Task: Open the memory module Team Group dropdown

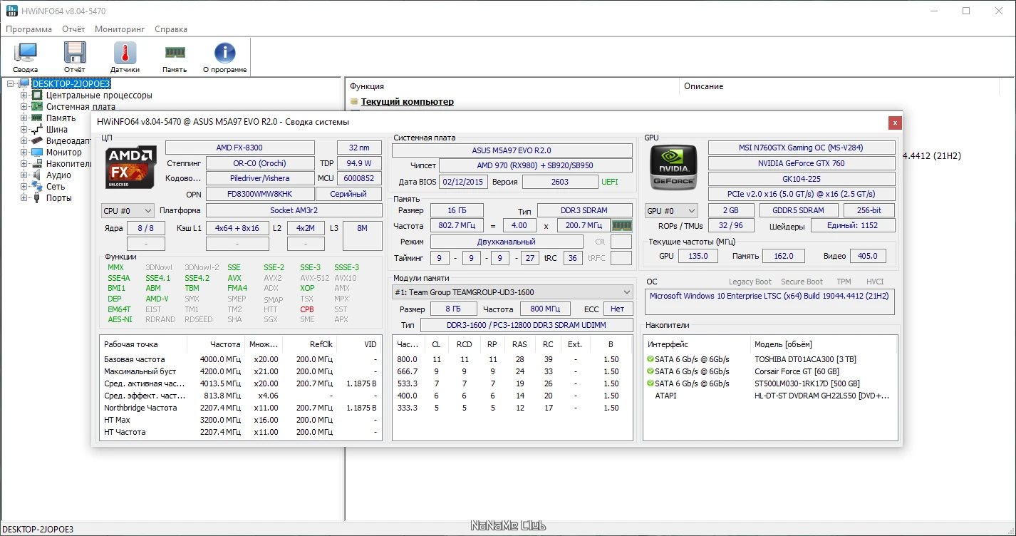Action: pyautogui.click(x=512, y=292)
